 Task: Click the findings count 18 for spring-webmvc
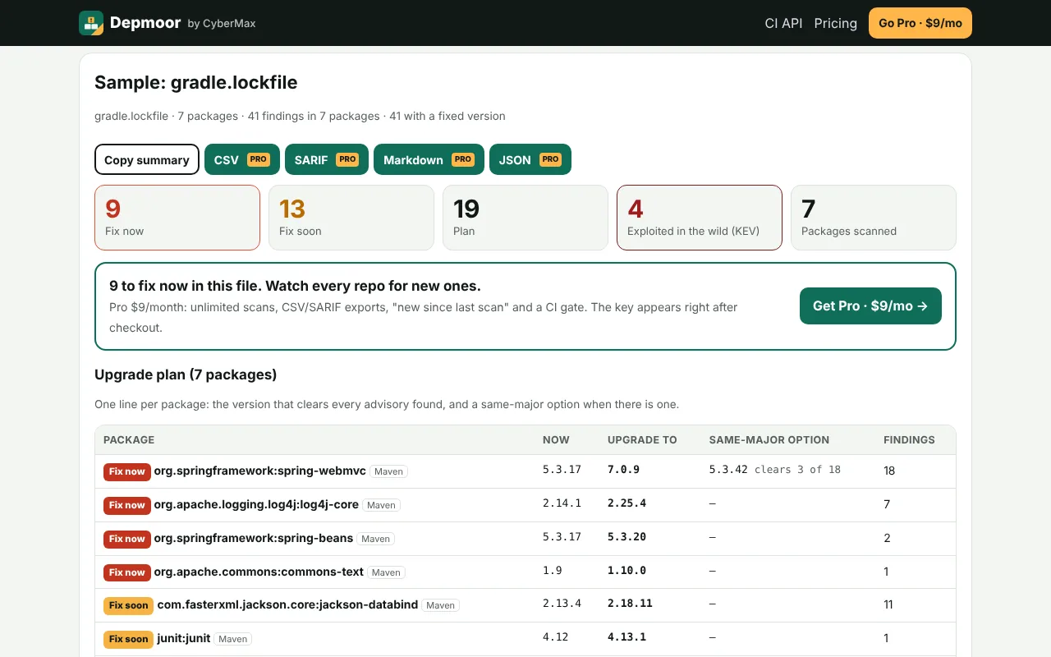point(889,471)
